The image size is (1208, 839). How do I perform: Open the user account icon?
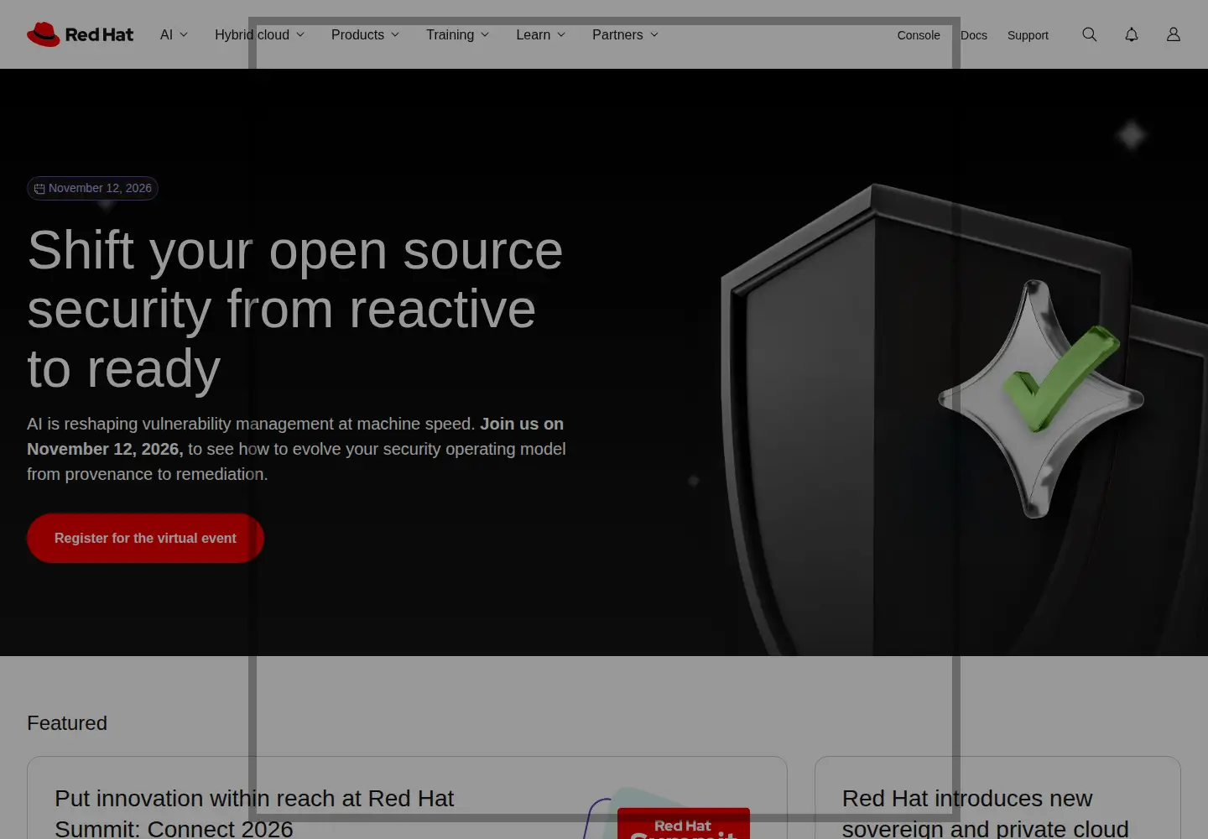[x=1174, y=34]
